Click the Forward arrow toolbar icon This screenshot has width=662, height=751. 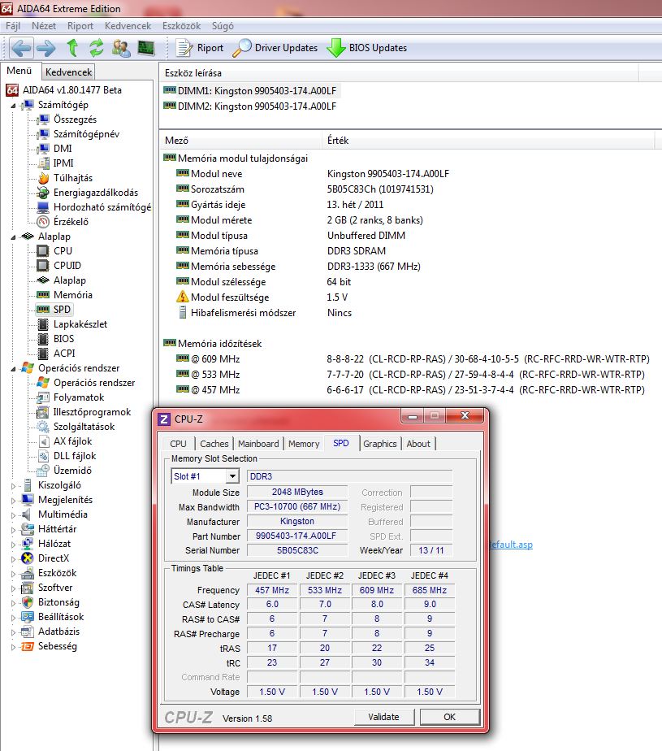[46, 47]
